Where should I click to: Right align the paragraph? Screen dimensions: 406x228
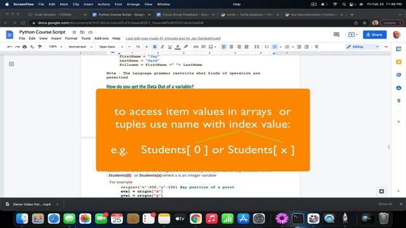[x=239, y=47]
